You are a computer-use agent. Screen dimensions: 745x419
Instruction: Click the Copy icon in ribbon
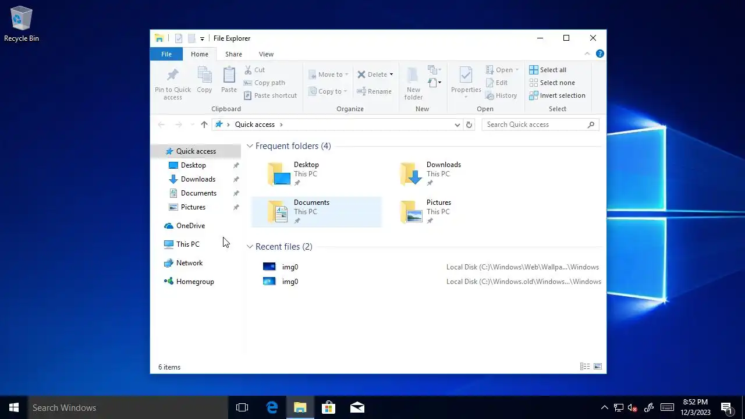(x=204, y=74)
